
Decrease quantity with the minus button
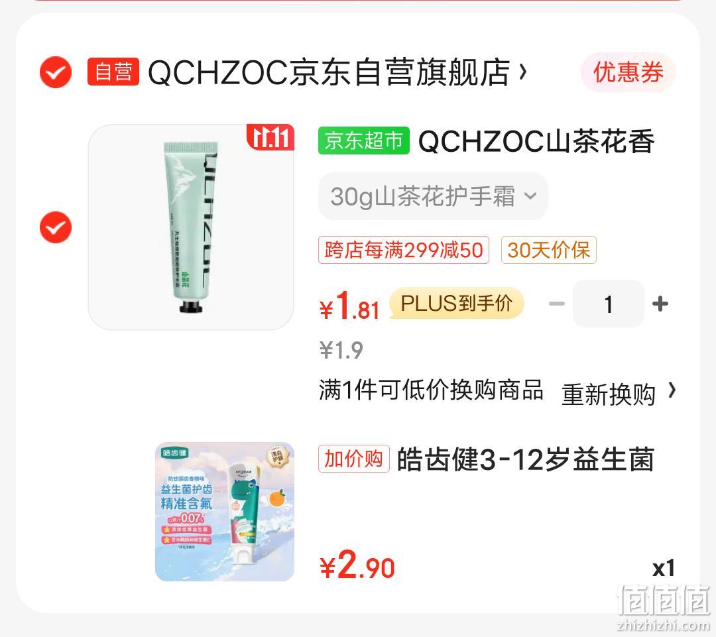click(x=556, y=304)
